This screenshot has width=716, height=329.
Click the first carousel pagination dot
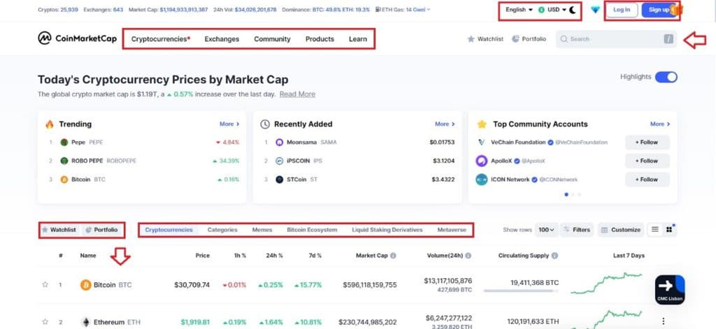click(566, 195)
